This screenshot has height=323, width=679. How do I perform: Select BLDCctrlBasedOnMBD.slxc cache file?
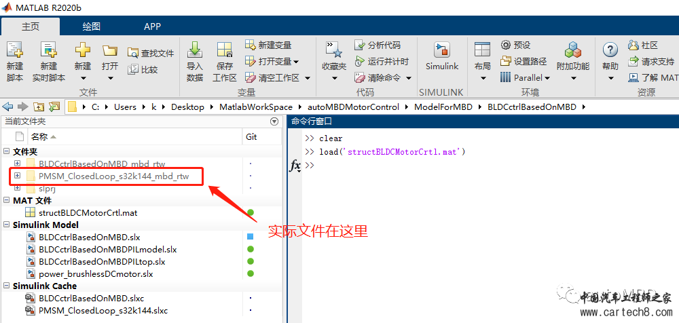[91, 299]
